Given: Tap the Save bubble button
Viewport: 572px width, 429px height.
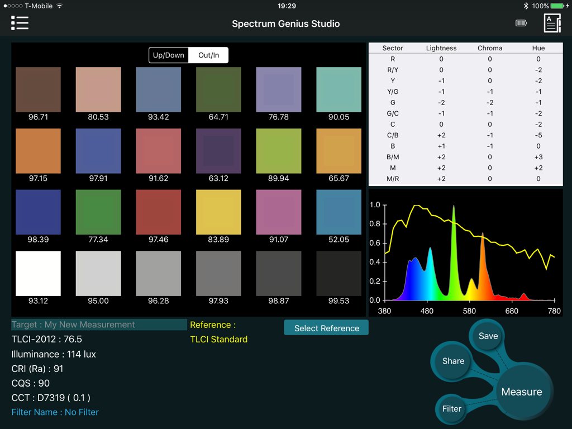Looking at the screenshot, I should coord(488,336).
